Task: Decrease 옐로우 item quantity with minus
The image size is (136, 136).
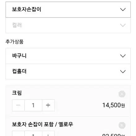Action: click(18, 134)
